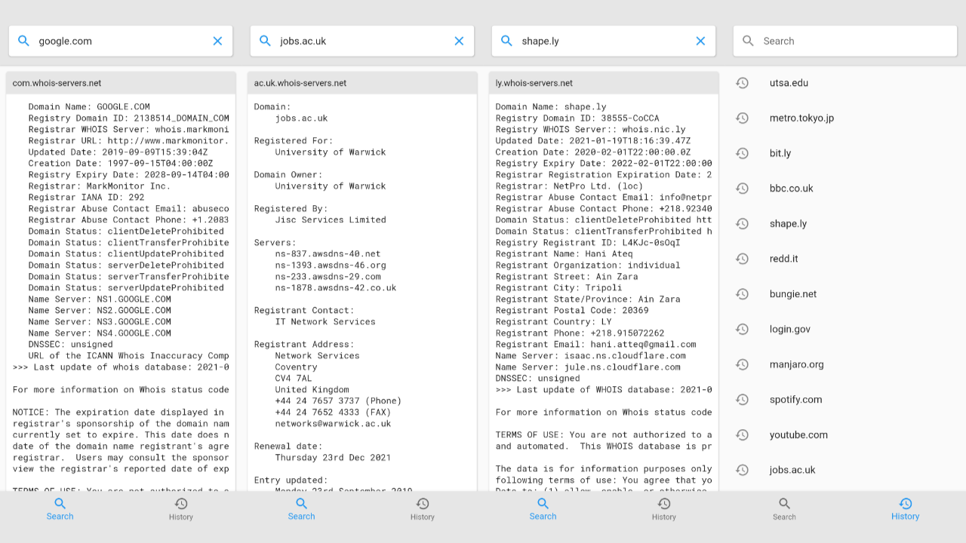Click history icon next to manjaro.org

pyautogui.click(x=742, y=364)
